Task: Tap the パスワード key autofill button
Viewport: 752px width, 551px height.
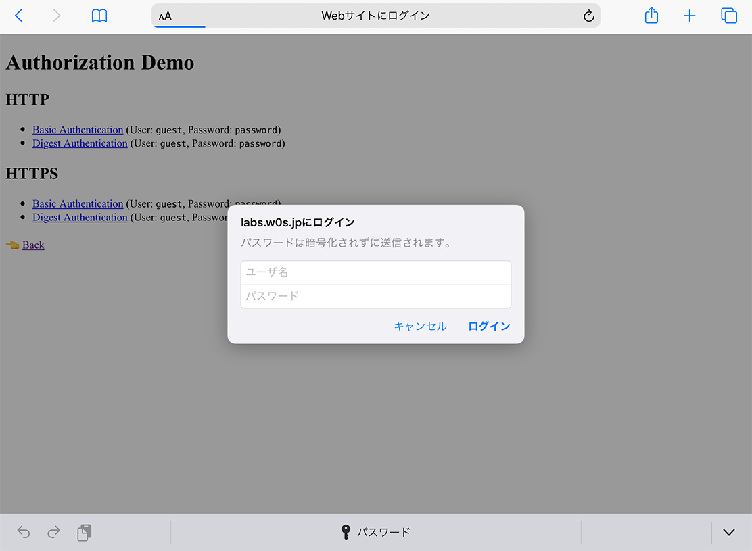Action: (376, 532)
